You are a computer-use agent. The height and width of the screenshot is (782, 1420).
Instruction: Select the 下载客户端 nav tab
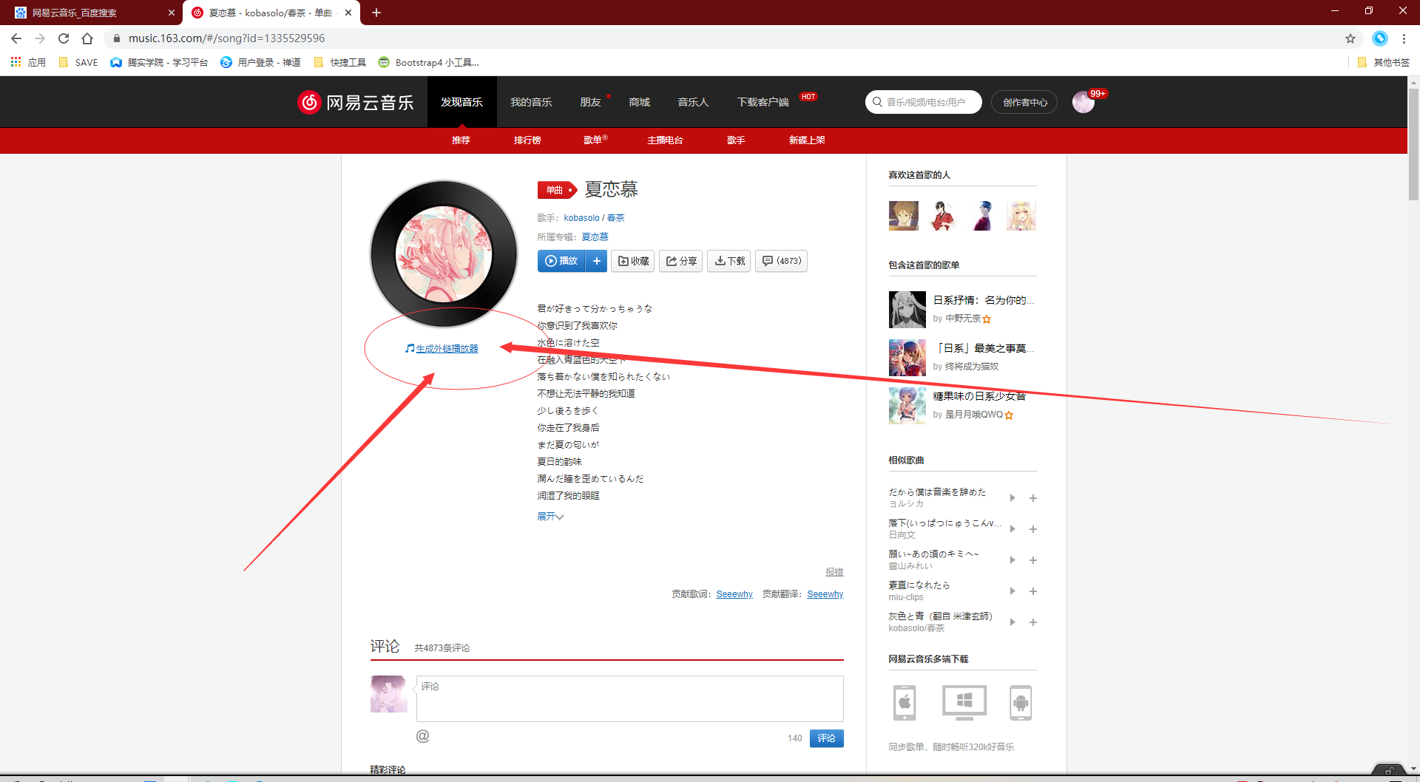tap(763, 102)
